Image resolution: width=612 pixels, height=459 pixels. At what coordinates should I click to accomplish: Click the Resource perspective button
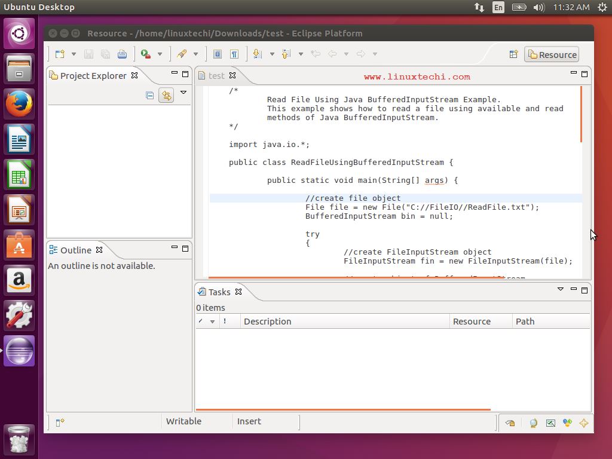[552, 54]
